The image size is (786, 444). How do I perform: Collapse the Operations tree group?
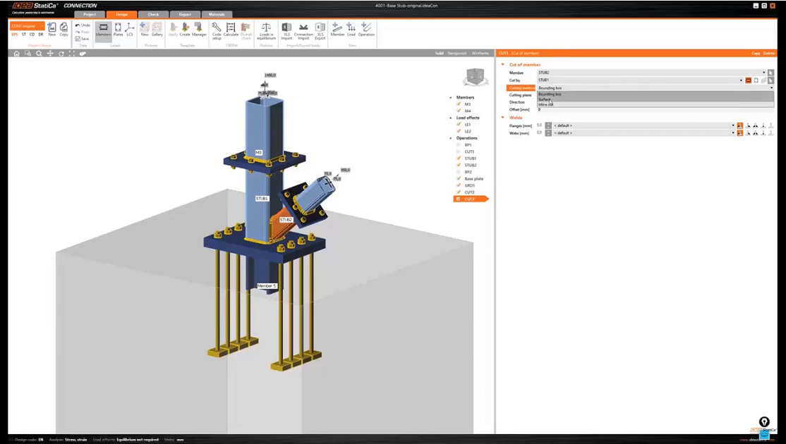click(x=451, y=138)
